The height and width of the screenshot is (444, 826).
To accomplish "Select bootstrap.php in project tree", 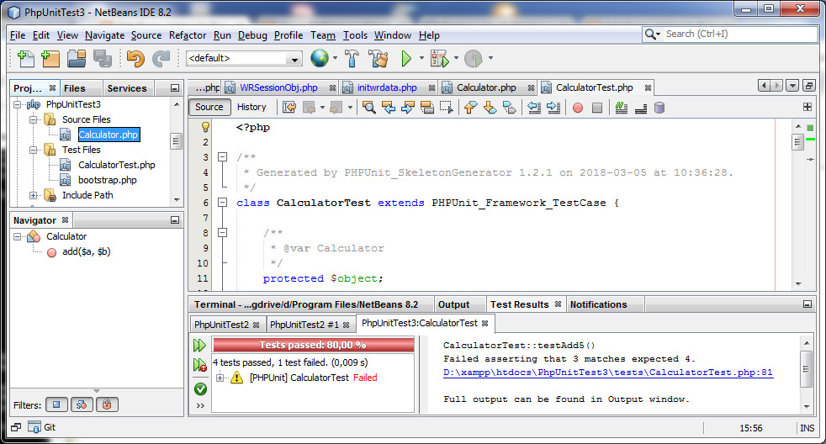I will [108, 180].
